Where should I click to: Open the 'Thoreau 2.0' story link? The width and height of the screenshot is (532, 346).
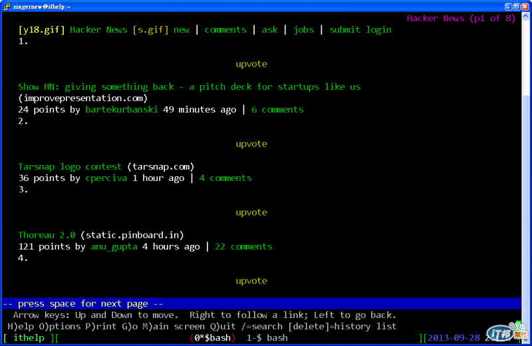tap(47, 236)
